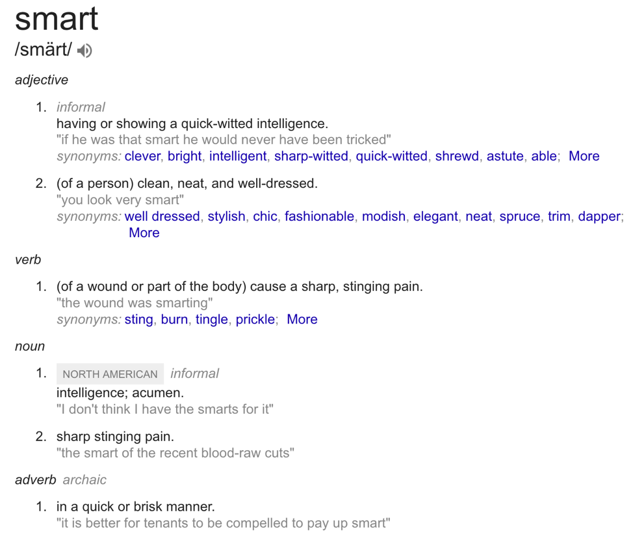Image resolution: width=633 pixels, height=534 pixels.
Task: Click the prickle synonym link
Action: point(255,319)
